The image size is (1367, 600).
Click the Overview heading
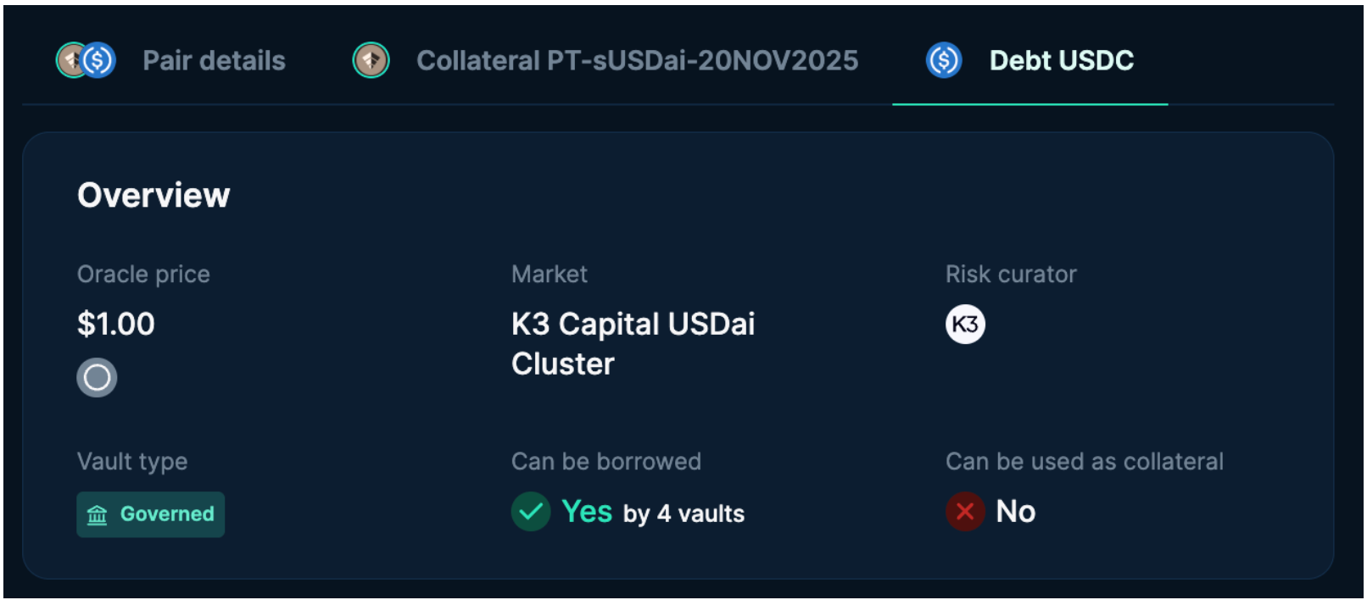click(153, 195)
